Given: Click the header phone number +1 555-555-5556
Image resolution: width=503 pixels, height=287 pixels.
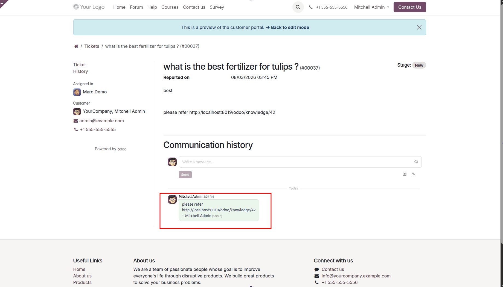Looking at the screenshot, I should pos(332,7).
